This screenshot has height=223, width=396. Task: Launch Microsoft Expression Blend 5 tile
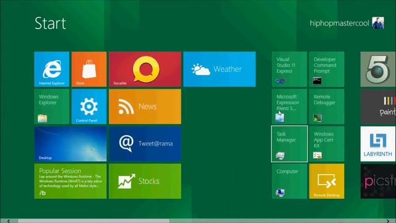(290, 107)
